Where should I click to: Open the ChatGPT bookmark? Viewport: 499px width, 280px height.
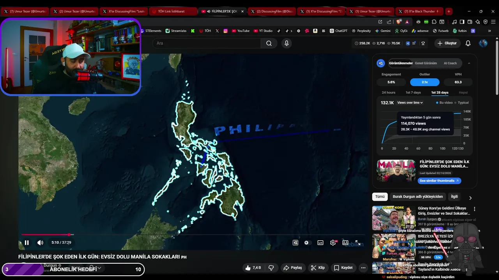[338, 31]
